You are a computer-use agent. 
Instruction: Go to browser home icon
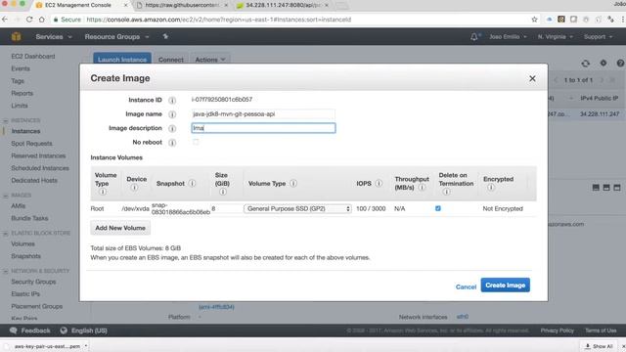[41, 20]
